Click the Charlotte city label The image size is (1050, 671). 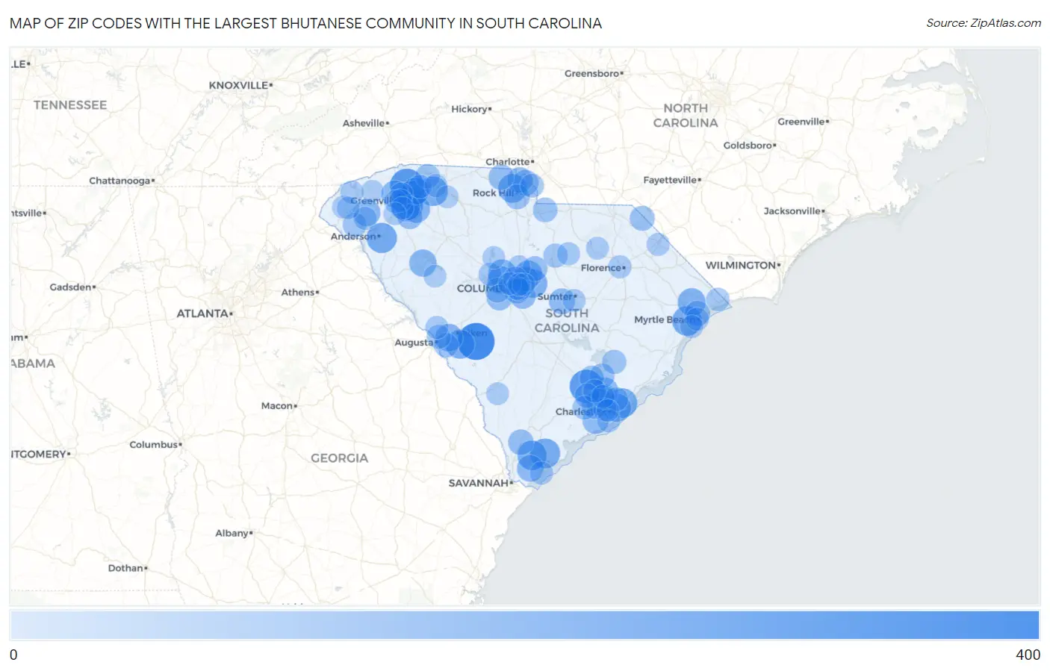pyautogui.click(x=510, y=162)
